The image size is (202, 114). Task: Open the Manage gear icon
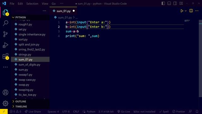coord(5,104)
